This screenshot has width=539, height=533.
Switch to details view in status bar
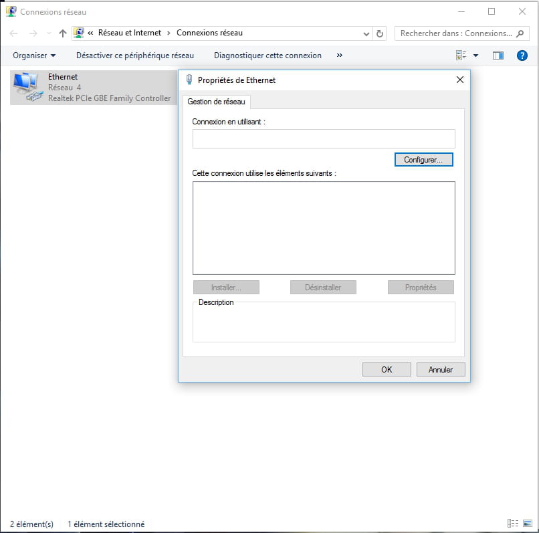513,524
